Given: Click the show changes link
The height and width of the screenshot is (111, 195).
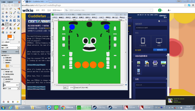Looking at the screenshot, I should 138,50.
